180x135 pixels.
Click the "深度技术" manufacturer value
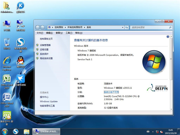point(108,84)
